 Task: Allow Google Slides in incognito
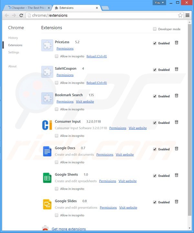click(57, 215)
